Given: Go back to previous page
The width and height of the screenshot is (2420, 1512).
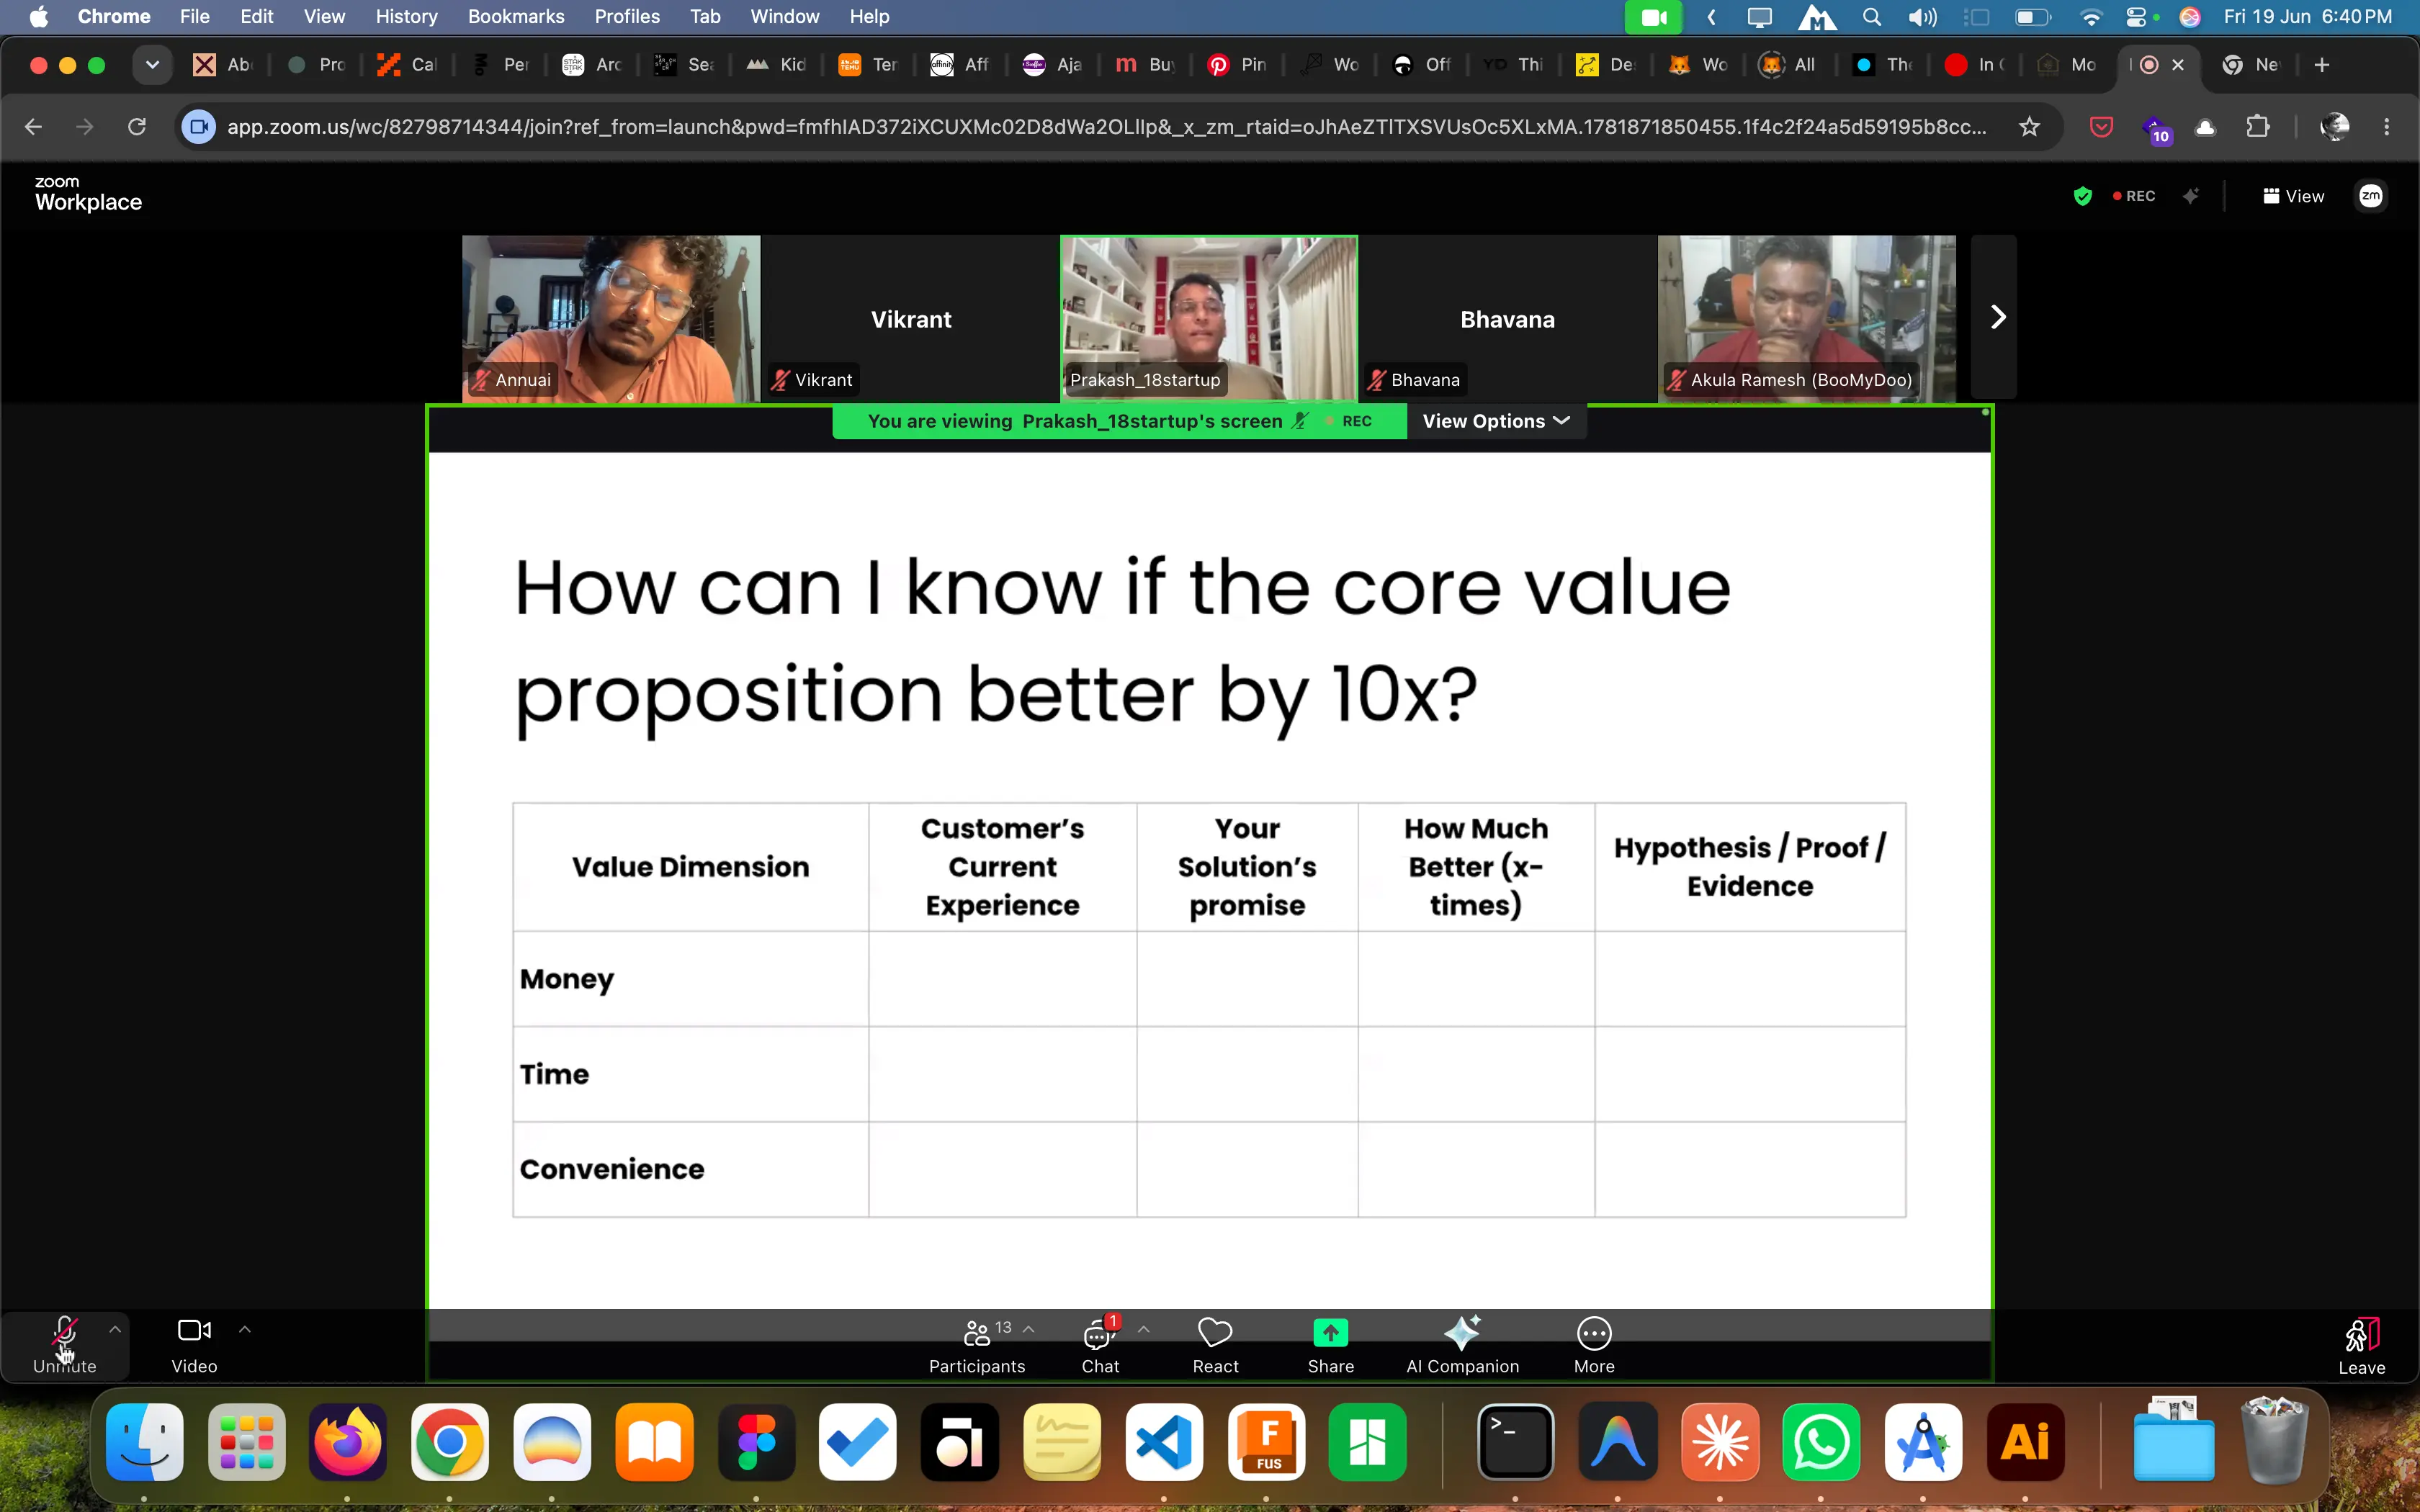Looking at the screenshot, I should pyautogui.click(x=33, y=127).
